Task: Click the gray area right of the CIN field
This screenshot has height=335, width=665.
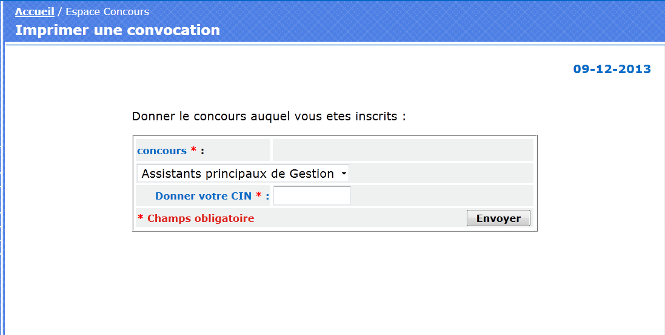Action: (x=442, y=196)
